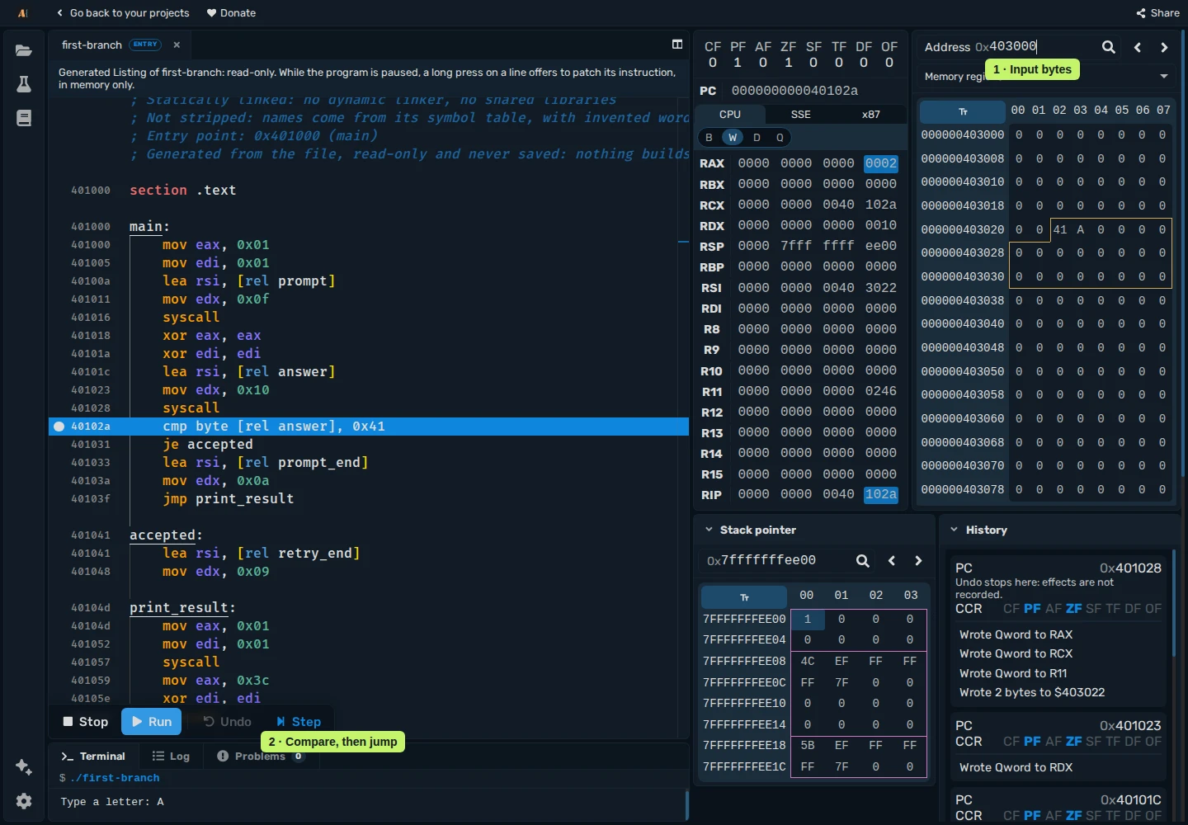The image size is (1188, 825).
Task: Switch to the x87 register tab
Action: coord(871,115)
